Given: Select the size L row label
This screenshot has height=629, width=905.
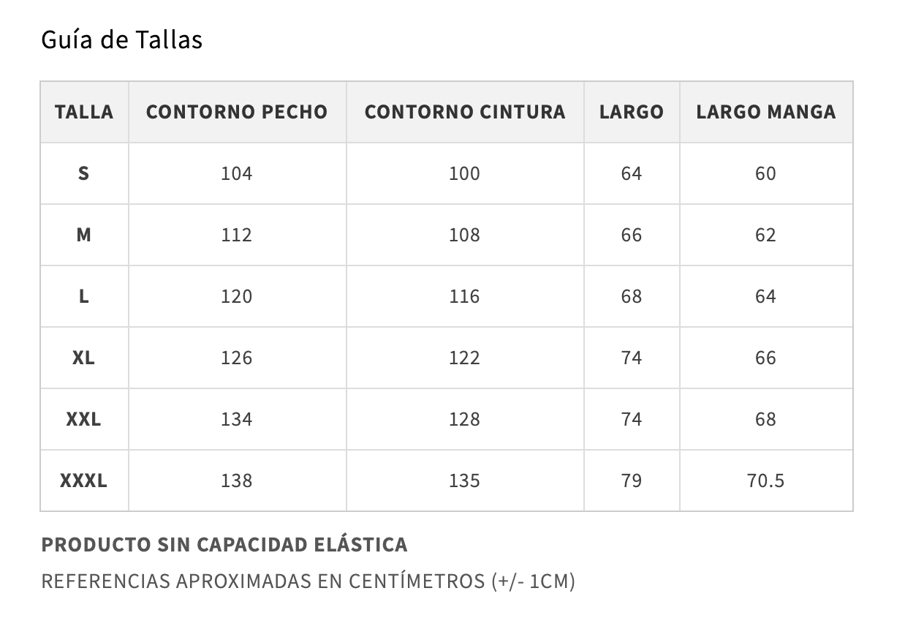Looking at the screenshot, I should coord(84,296).
